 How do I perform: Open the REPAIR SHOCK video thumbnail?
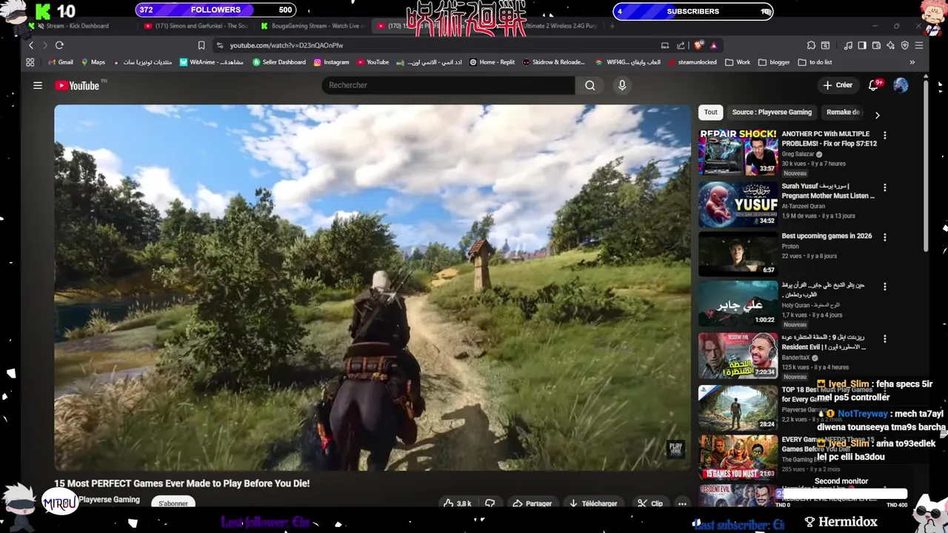pos(738,152)
